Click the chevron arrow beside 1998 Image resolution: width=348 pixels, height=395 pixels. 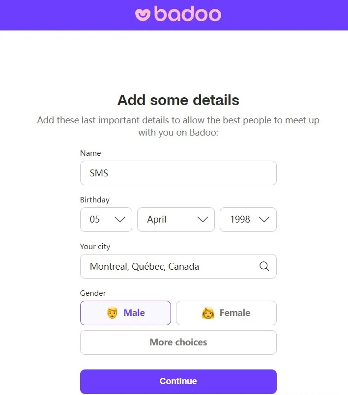(264, 220)
